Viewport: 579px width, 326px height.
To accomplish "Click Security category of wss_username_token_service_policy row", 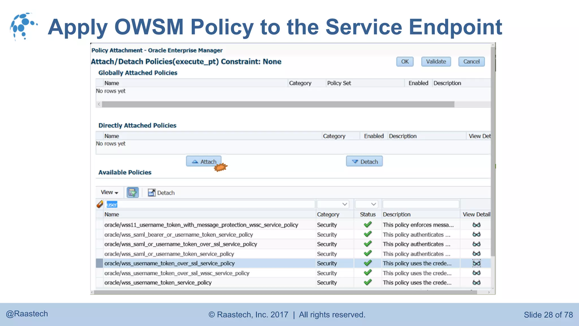I will click(327, 282).
